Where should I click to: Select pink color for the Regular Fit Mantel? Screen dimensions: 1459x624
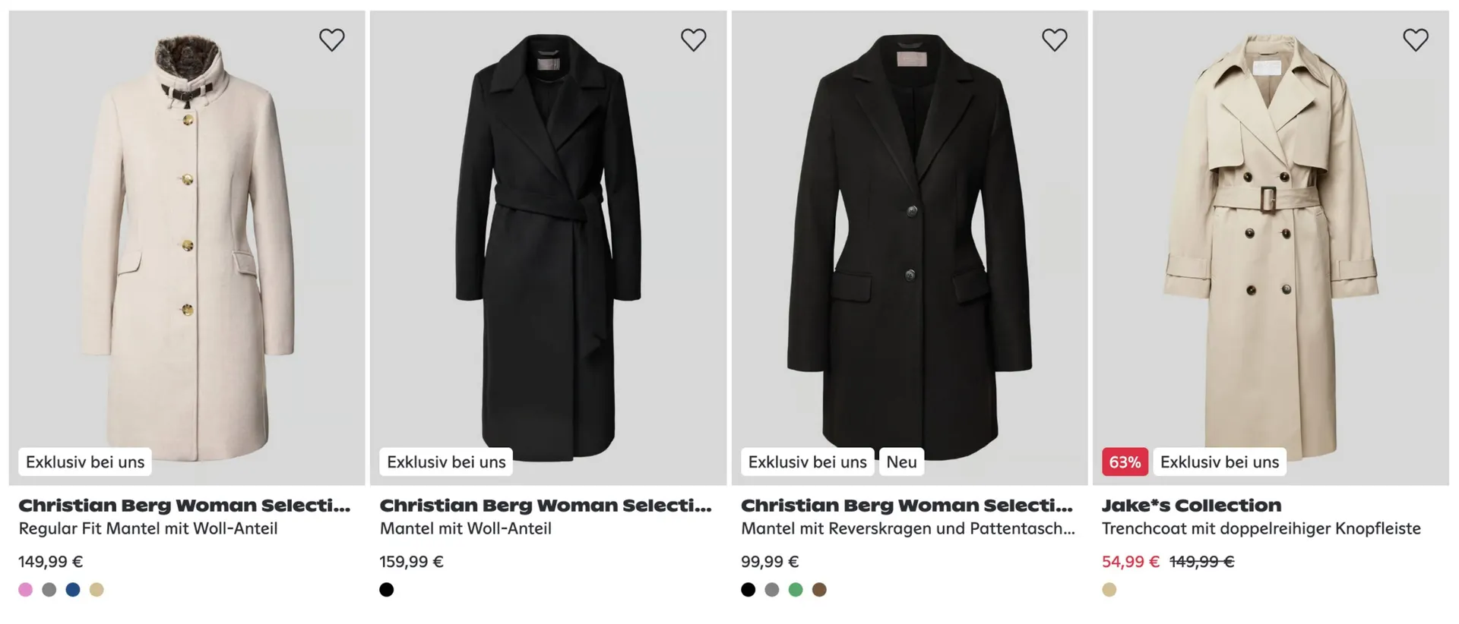tap(26, 590)
